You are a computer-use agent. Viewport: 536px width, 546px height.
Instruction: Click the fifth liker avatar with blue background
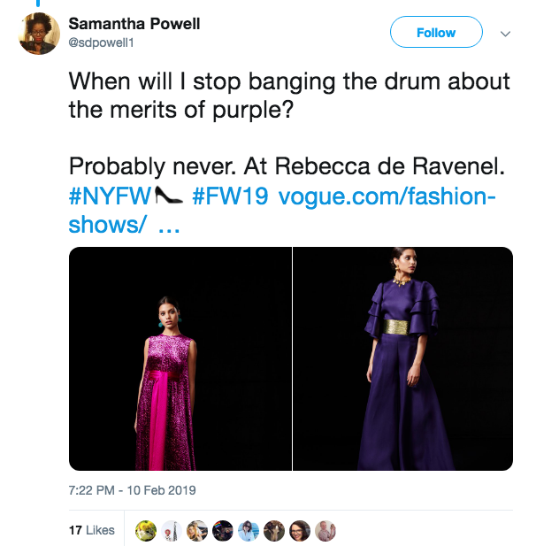pos(249,530)
